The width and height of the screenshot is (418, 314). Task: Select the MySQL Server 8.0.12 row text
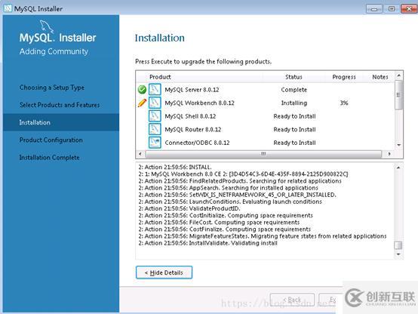[x=192, y=90]
